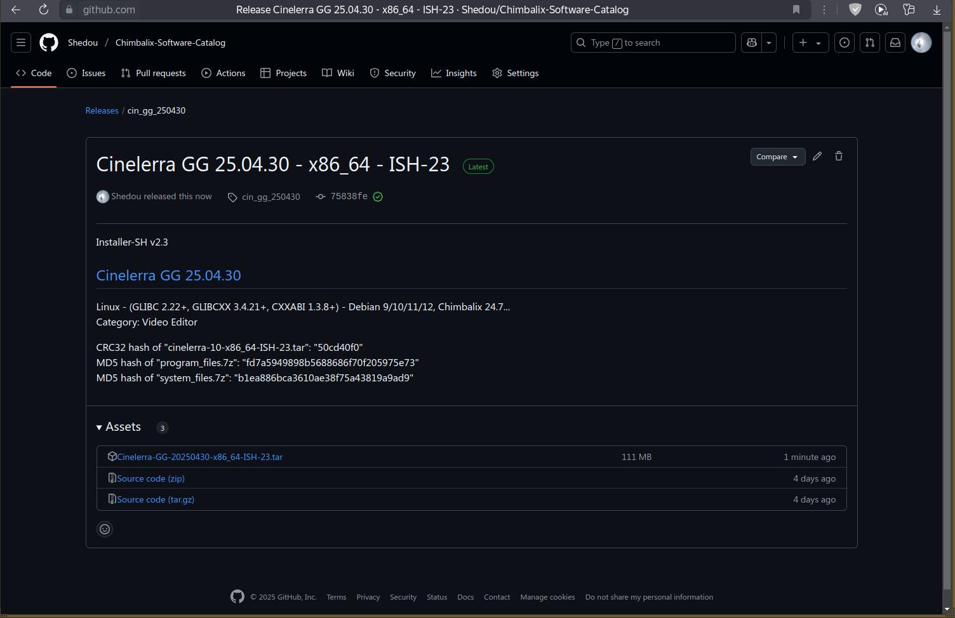Open the footer Terms link
955x618 pixels.
[337, 597]
